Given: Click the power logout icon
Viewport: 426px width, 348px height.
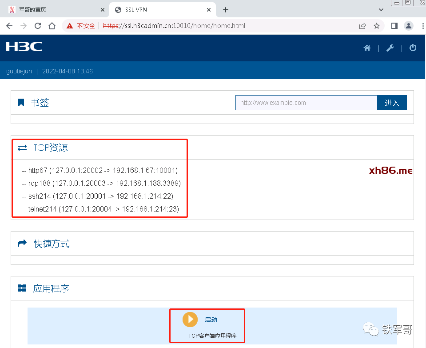Looking at the screenshot, I should 413,48.
